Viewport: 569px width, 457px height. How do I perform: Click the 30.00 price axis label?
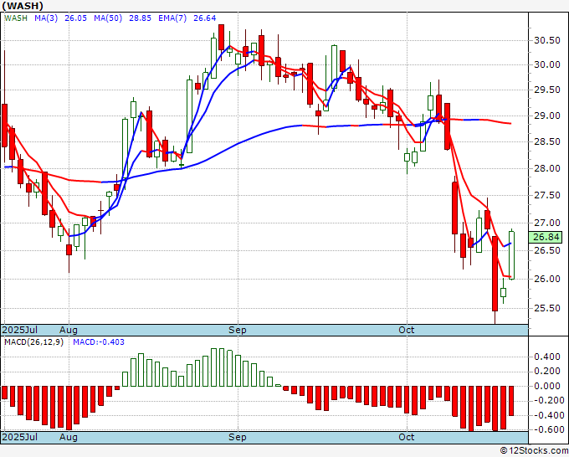pos(547,65)
